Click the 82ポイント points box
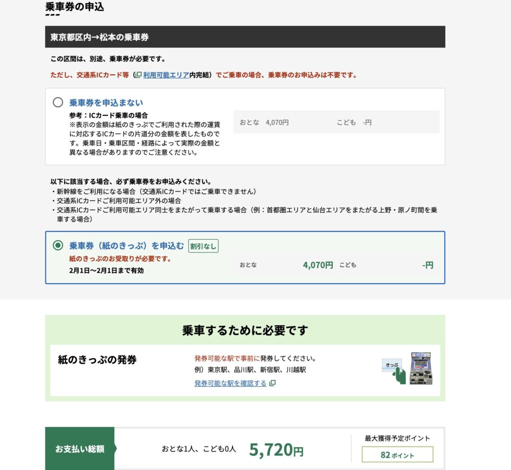Viewport: 511px width, 470px height. pyautogui.click(x=397, y=455)
